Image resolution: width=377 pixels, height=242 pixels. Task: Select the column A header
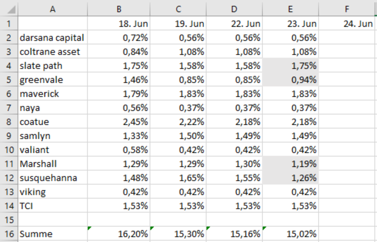[x=52, y=8]
